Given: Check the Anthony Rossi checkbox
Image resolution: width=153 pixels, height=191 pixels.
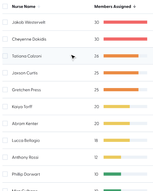Looking at the screenshot, I should [x=5, y=157].
